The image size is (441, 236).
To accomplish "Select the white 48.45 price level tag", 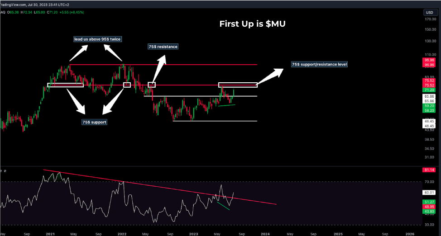I will [428, 121].
